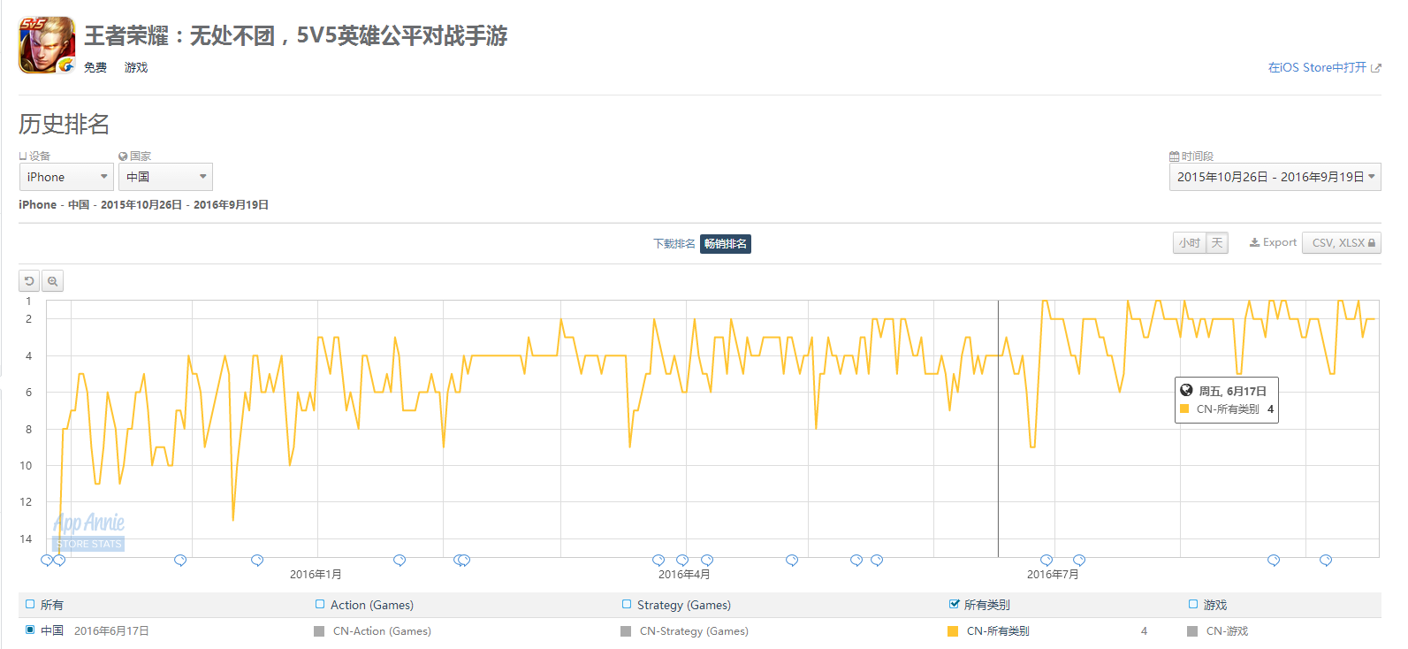1408x649 pixels.
Task: Click the reset zoom icon above chart
Action: point(29,281)
